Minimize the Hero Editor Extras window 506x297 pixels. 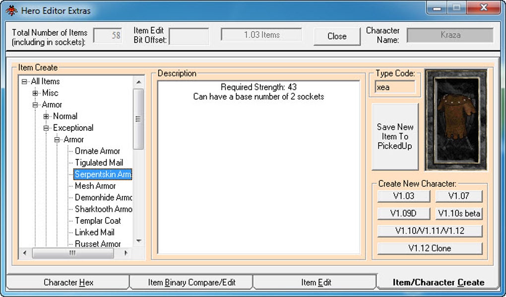point(437,8)
